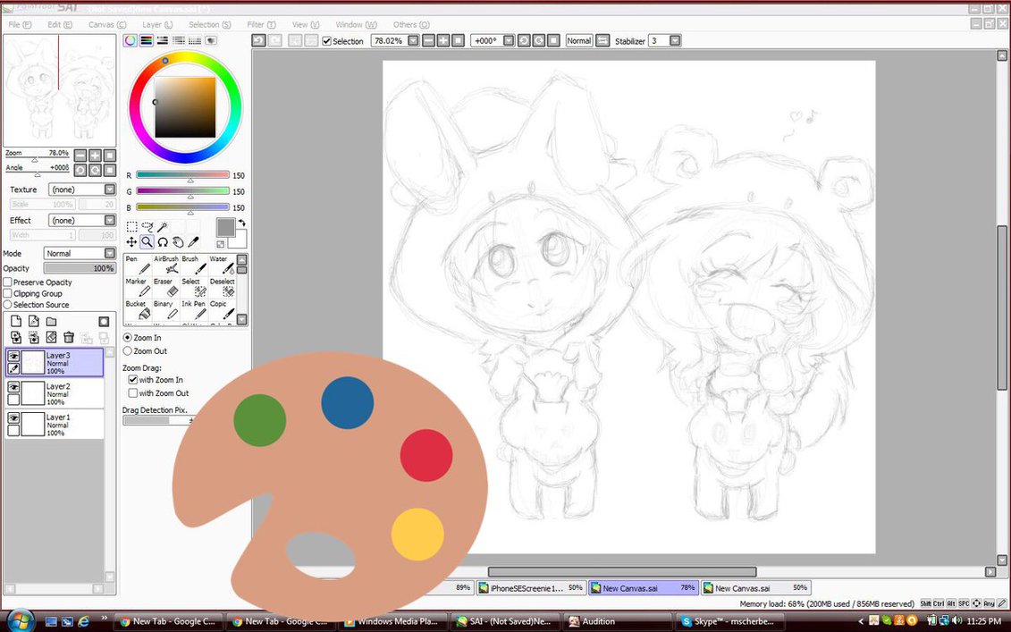Viewport: 1011px width, 632px height.
Task: Create a new layer icon
Action: click(16, 321)
